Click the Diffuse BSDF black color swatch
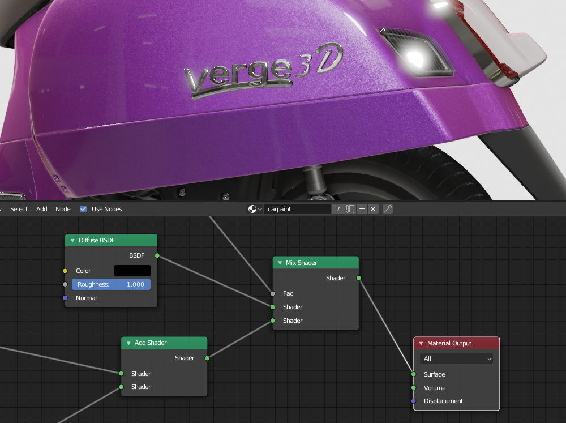Viewport: 566px width, 423px height. pos(132,271)
